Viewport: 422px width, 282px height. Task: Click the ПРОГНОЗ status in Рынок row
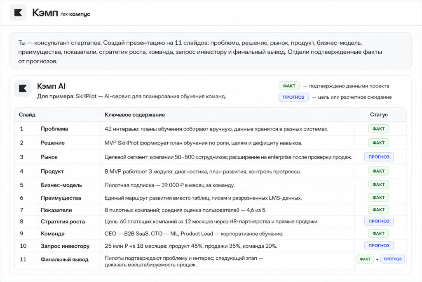379,157
